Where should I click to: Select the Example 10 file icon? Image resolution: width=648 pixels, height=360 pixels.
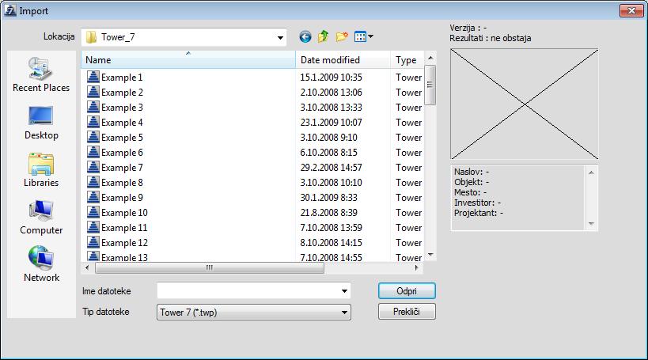pyautogui.click(x=93, y=212)
